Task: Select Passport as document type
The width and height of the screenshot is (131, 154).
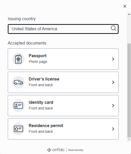Action: (63, 59)
